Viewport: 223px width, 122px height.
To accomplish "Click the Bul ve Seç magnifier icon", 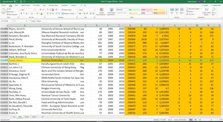I will 213,10.
